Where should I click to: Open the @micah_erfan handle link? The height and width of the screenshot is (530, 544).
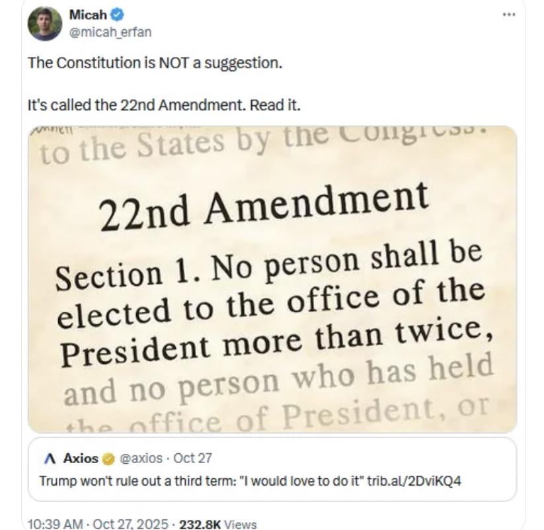pos(101,30)
